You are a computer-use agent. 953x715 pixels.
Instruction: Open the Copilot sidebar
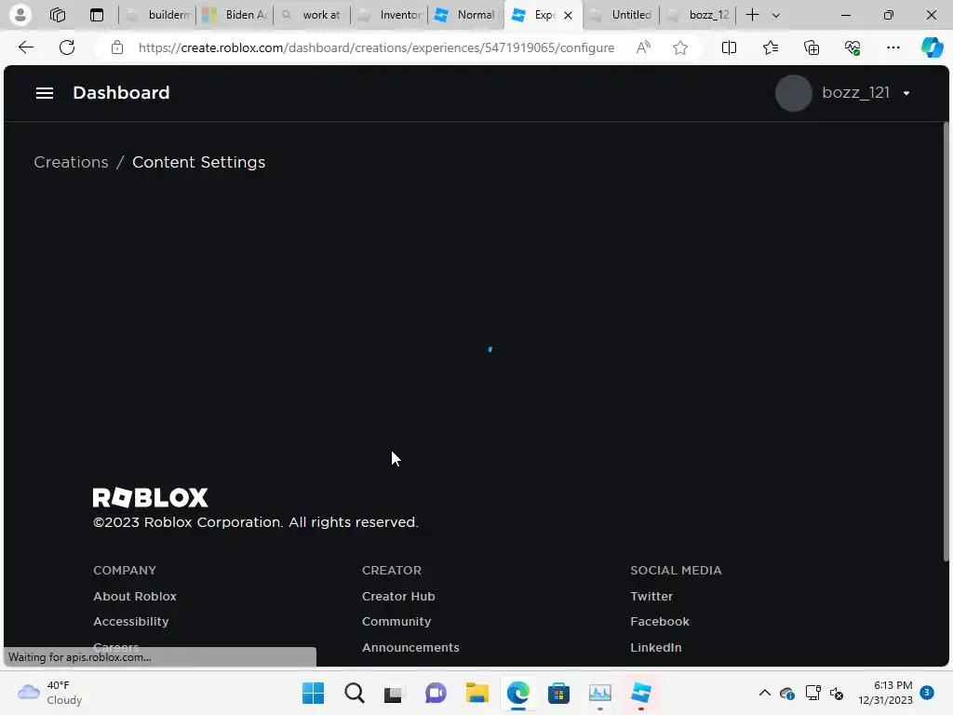[x=932, y=47]
